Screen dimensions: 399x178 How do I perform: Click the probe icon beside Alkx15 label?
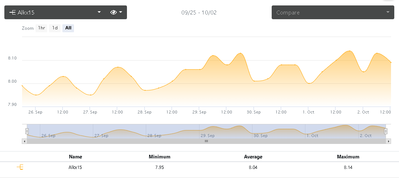click(12, 12)
